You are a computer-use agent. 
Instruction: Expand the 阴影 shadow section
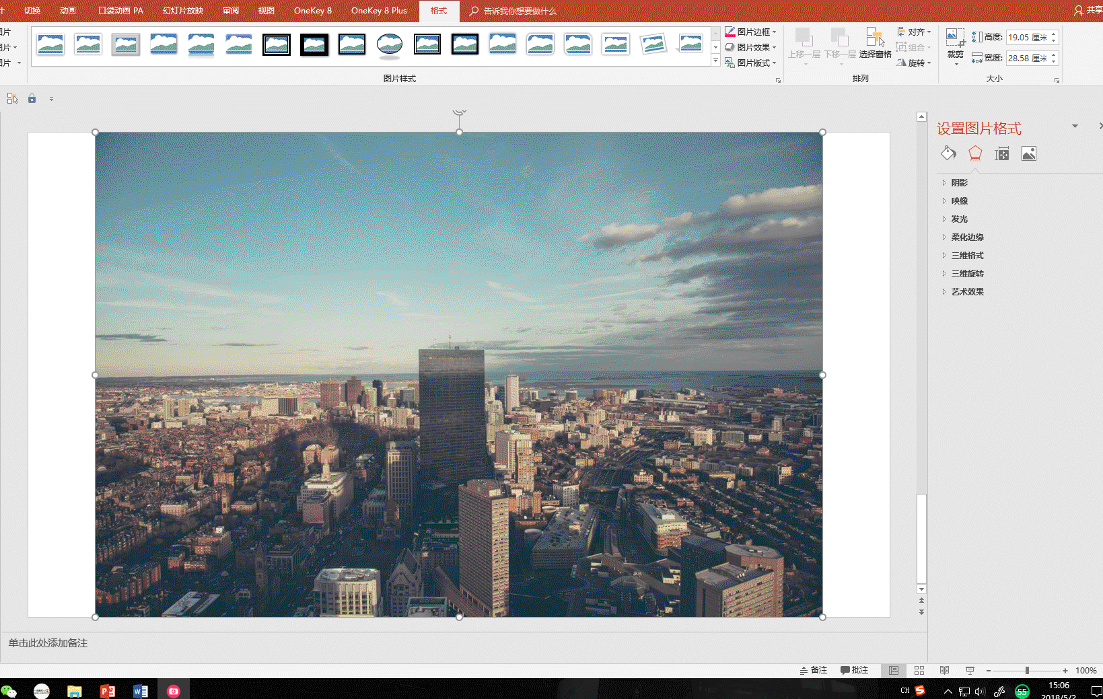pos(959,183)
